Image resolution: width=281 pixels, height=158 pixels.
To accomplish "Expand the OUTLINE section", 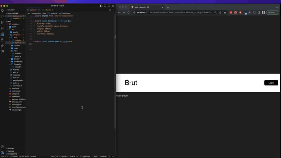I will (x=11, y=149).
